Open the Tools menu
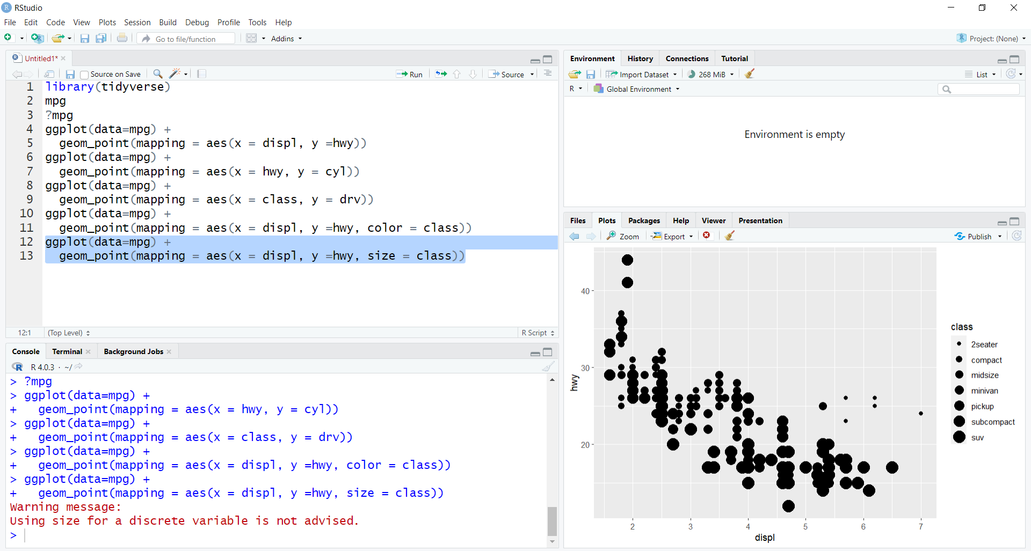This screenshot has width=1031, height=551. click(x=257, y=22)
